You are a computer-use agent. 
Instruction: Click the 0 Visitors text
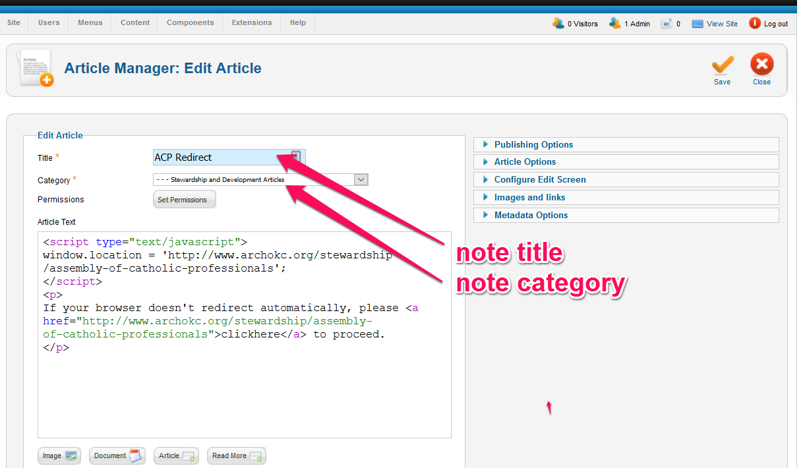[583, 24]
